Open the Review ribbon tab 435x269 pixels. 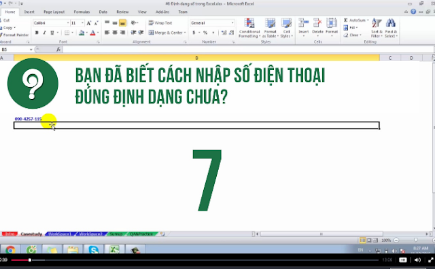[x=122, y=12]
